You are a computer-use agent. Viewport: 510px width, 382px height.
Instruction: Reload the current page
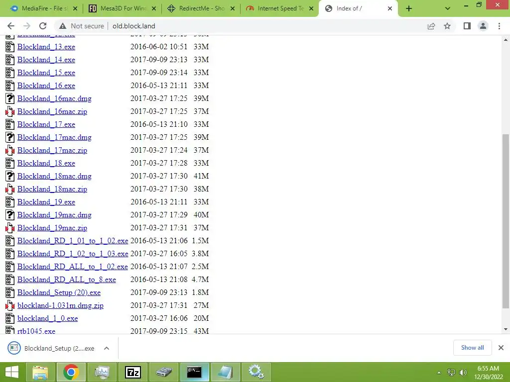(x=43, y=26)
